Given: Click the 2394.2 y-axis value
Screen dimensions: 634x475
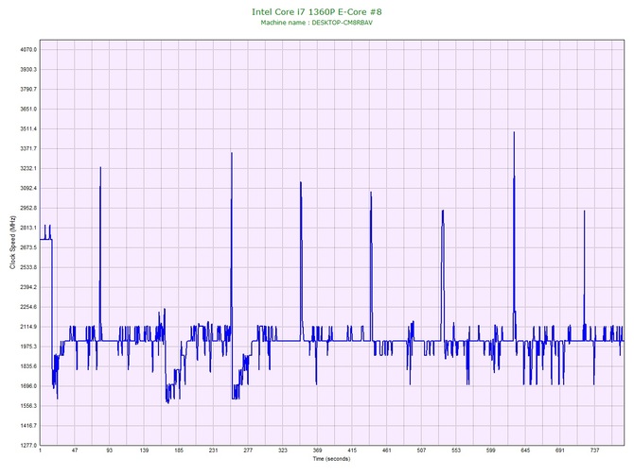Looking at the screenshot, I should pos(28,287).
